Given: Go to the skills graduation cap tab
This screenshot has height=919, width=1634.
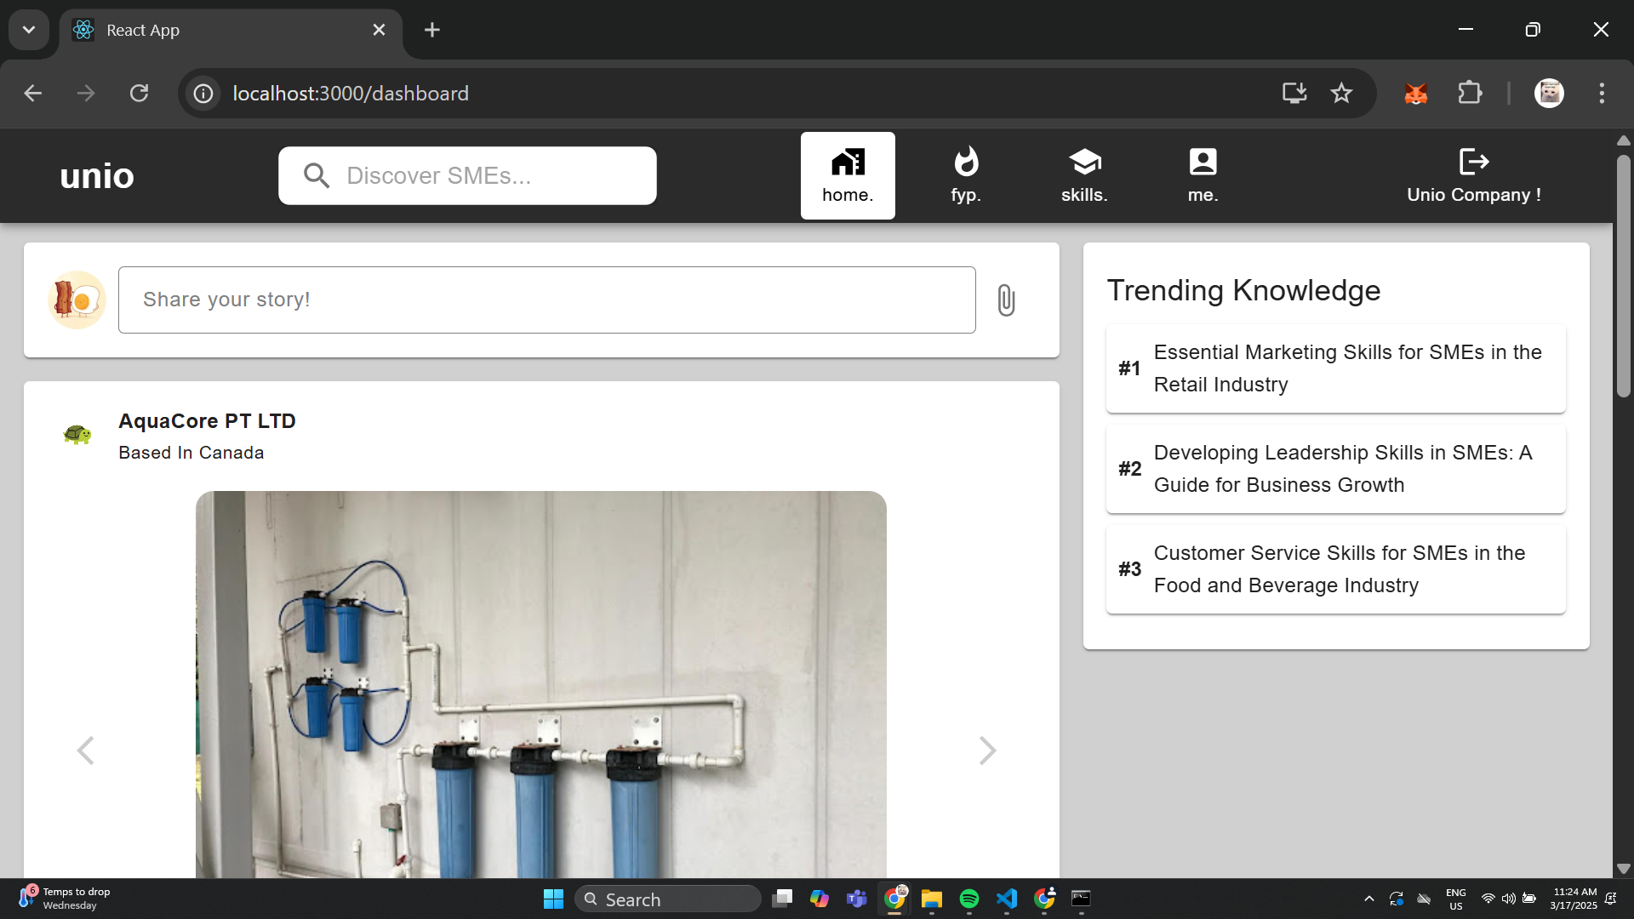Looking at the screenshot, I should (x=1084, y=175).
